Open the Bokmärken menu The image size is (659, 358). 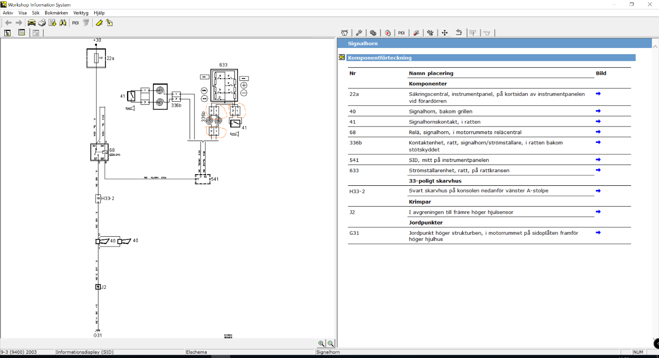pyautogui.click(x=56, y=13)
